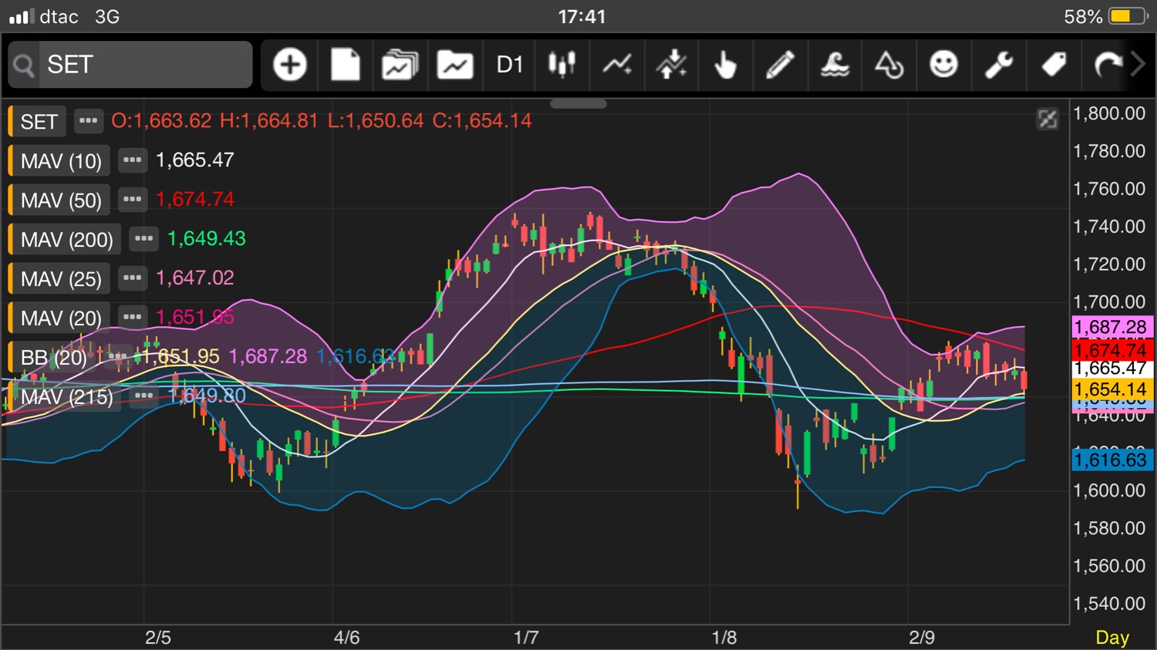Click the price tag icon

(1054, 65)
